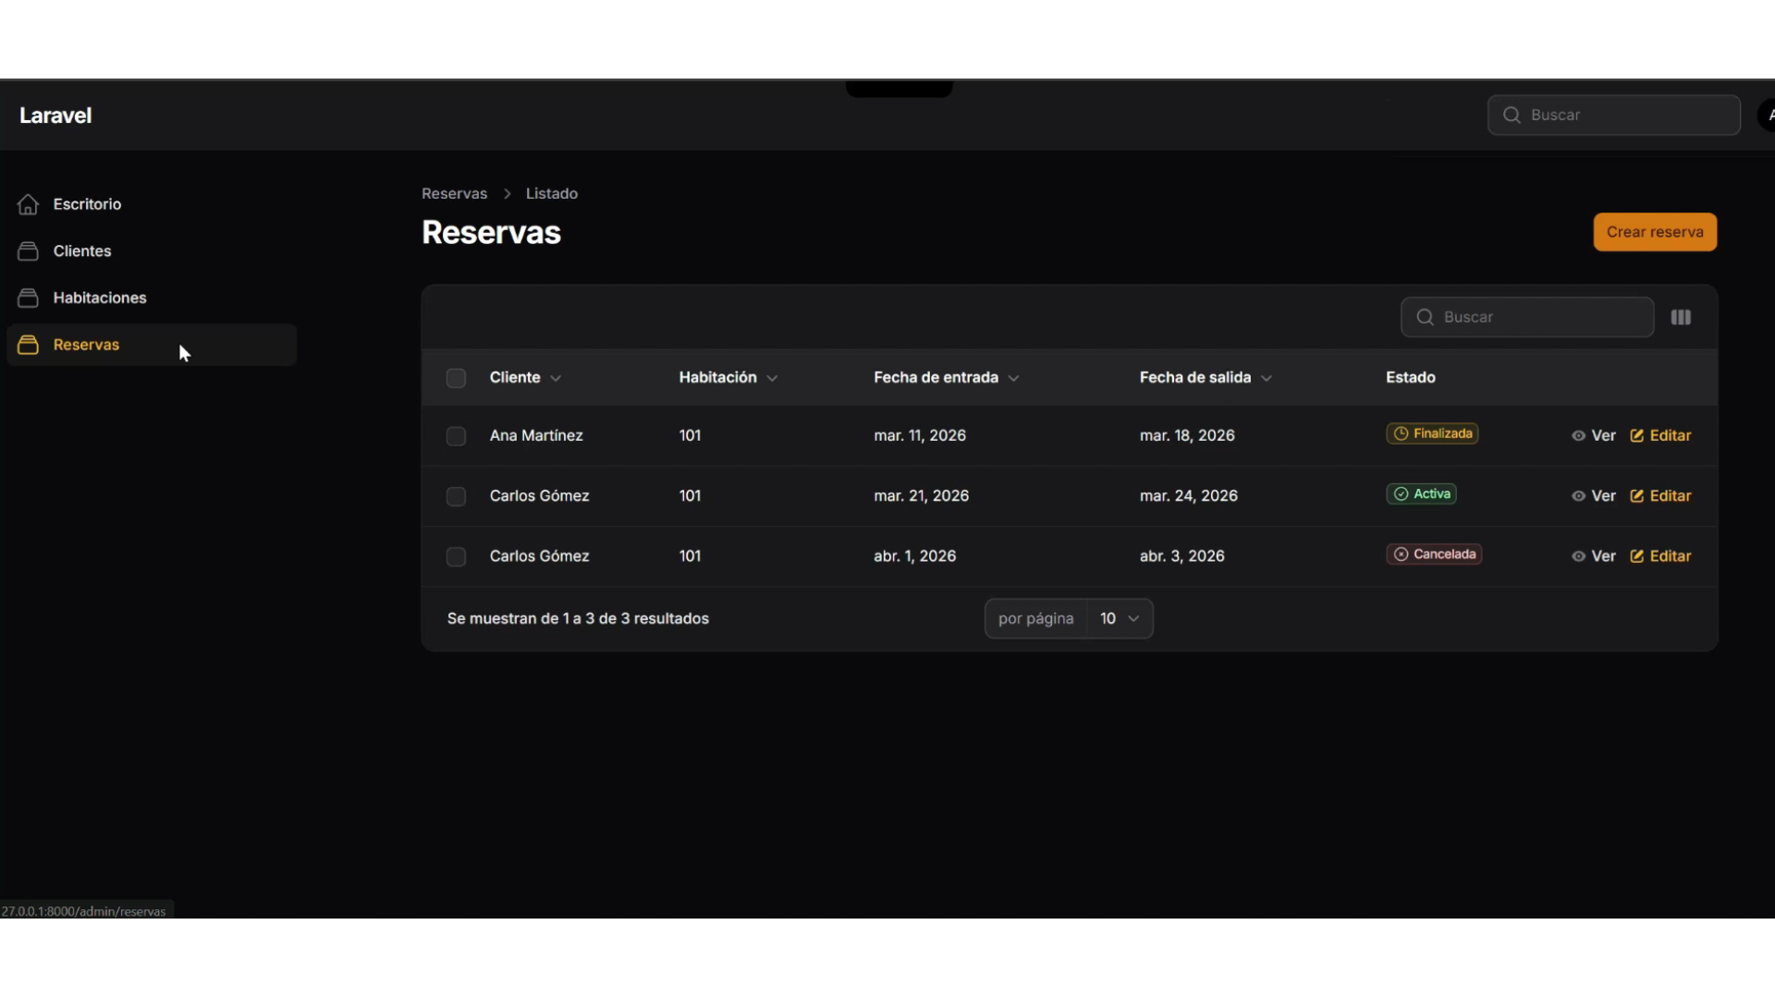Click the Crear reserva button
The height and width of the screenshot is (998, 1775).
[x=1654, y=232]
